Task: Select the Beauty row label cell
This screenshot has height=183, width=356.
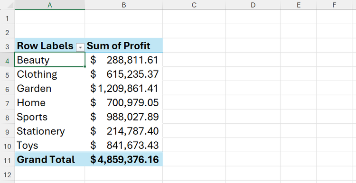Action: [50, 60]
